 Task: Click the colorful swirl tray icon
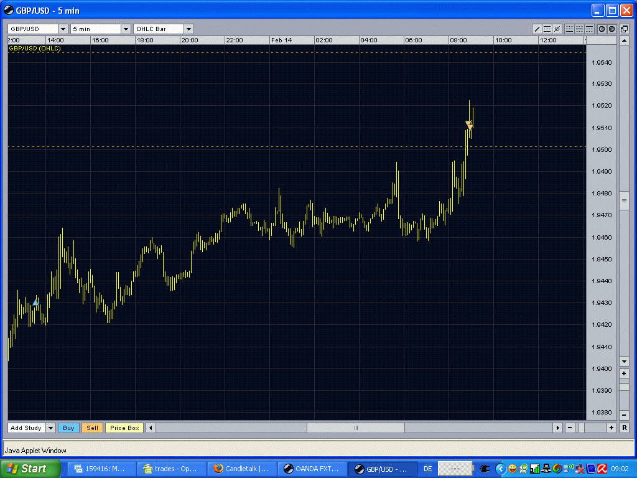click(x=557, y=469)
